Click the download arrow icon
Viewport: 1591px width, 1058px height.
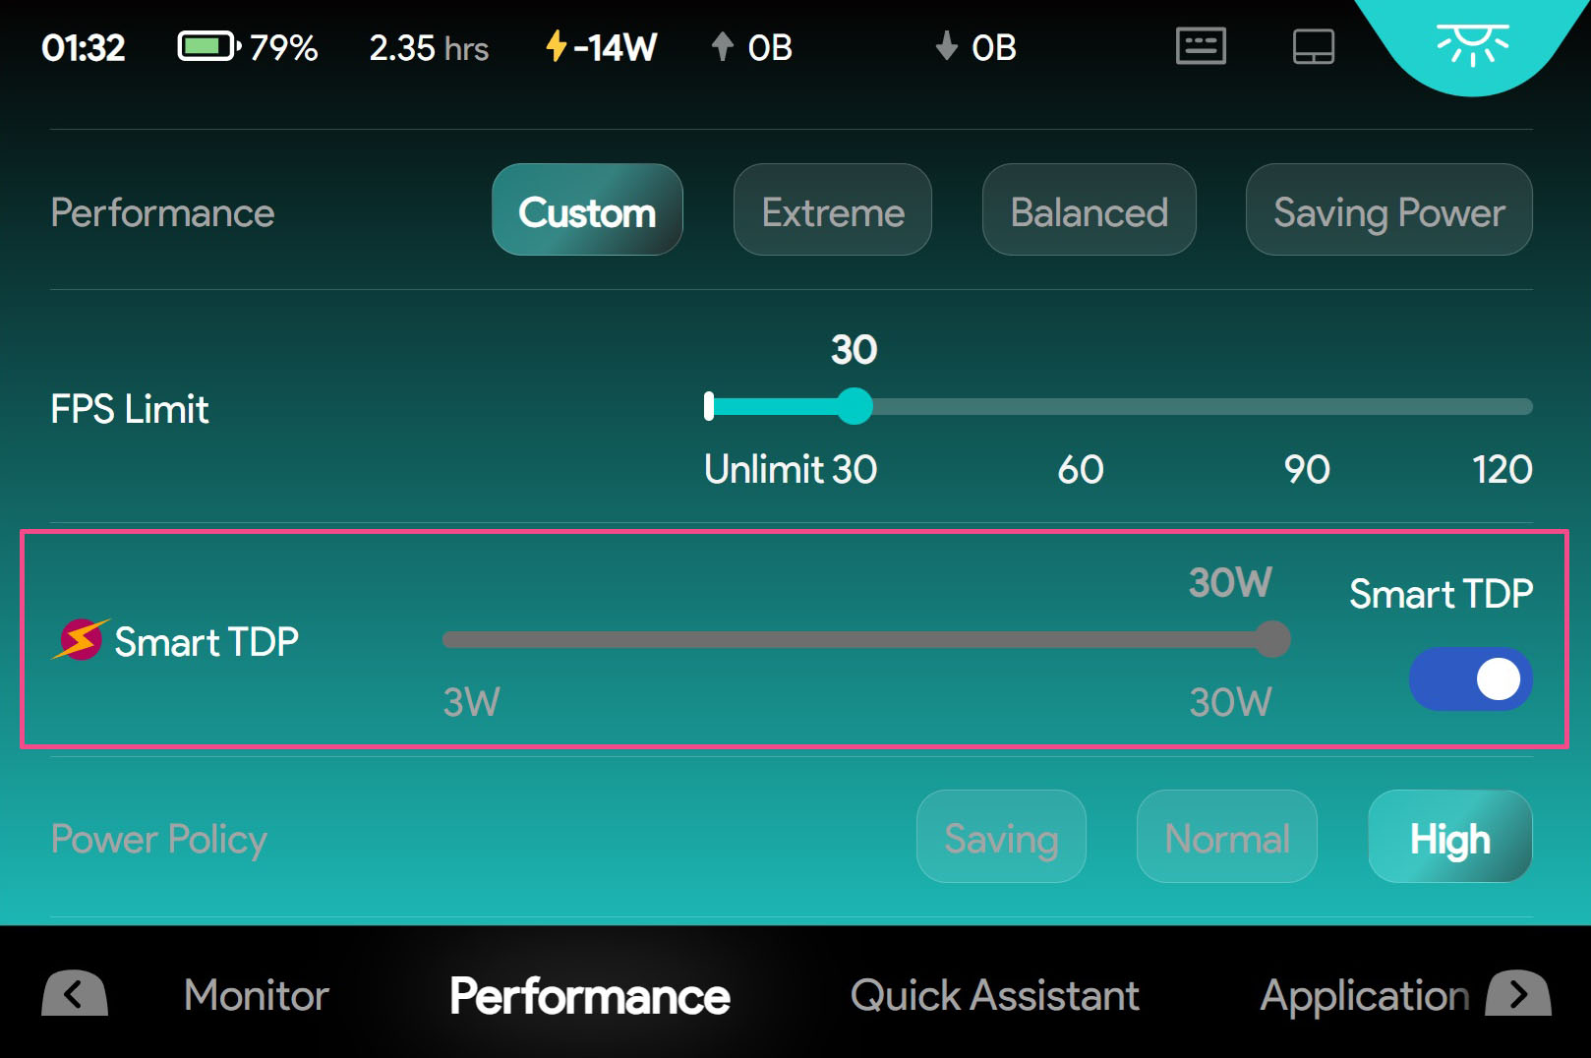946,46
